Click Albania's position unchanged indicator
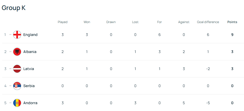Image resolution: width=244 pixels, height=111 pixels. 11,52
